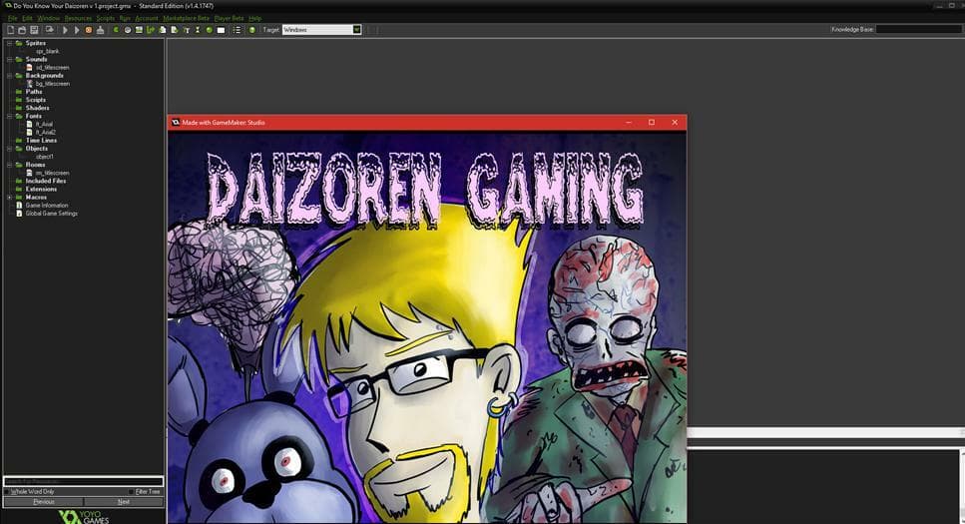Collapse the Sprites tree folder

[x=9, y=43]
